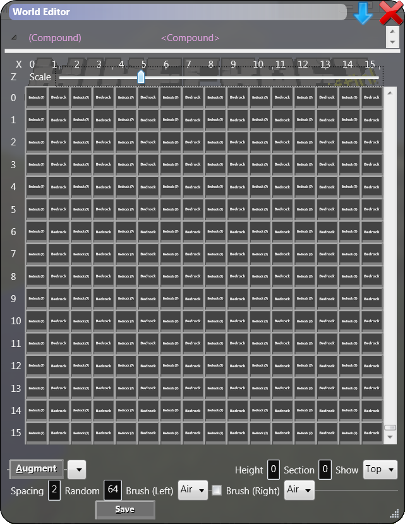Viewport: 405px width, 524px height.
Task: Open the dropdown next to Augment
Action: pyautogui.click(x=76, y=470)
